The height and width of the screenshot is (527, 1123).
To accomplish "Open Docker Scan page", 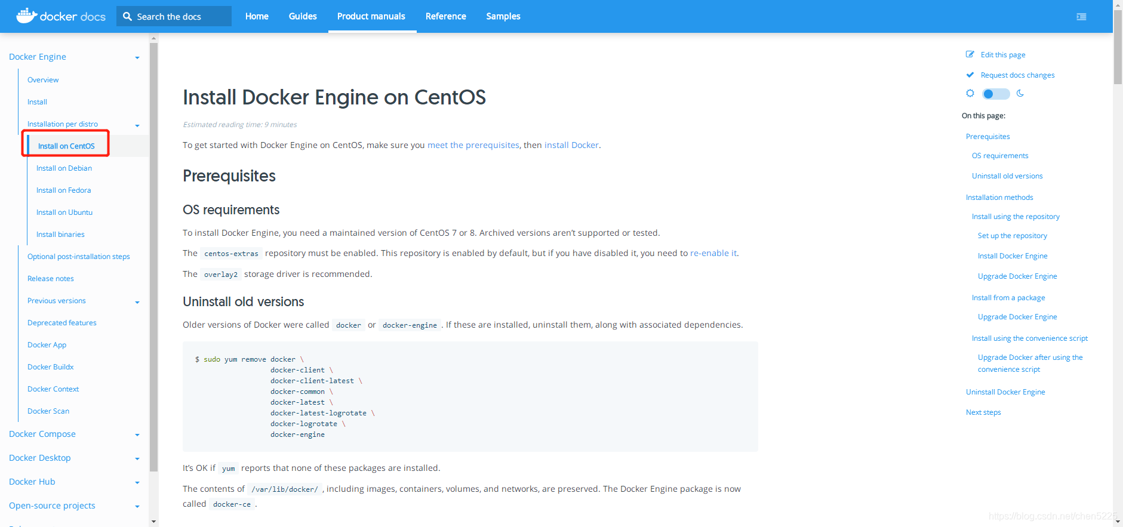I will coord(48,411).
